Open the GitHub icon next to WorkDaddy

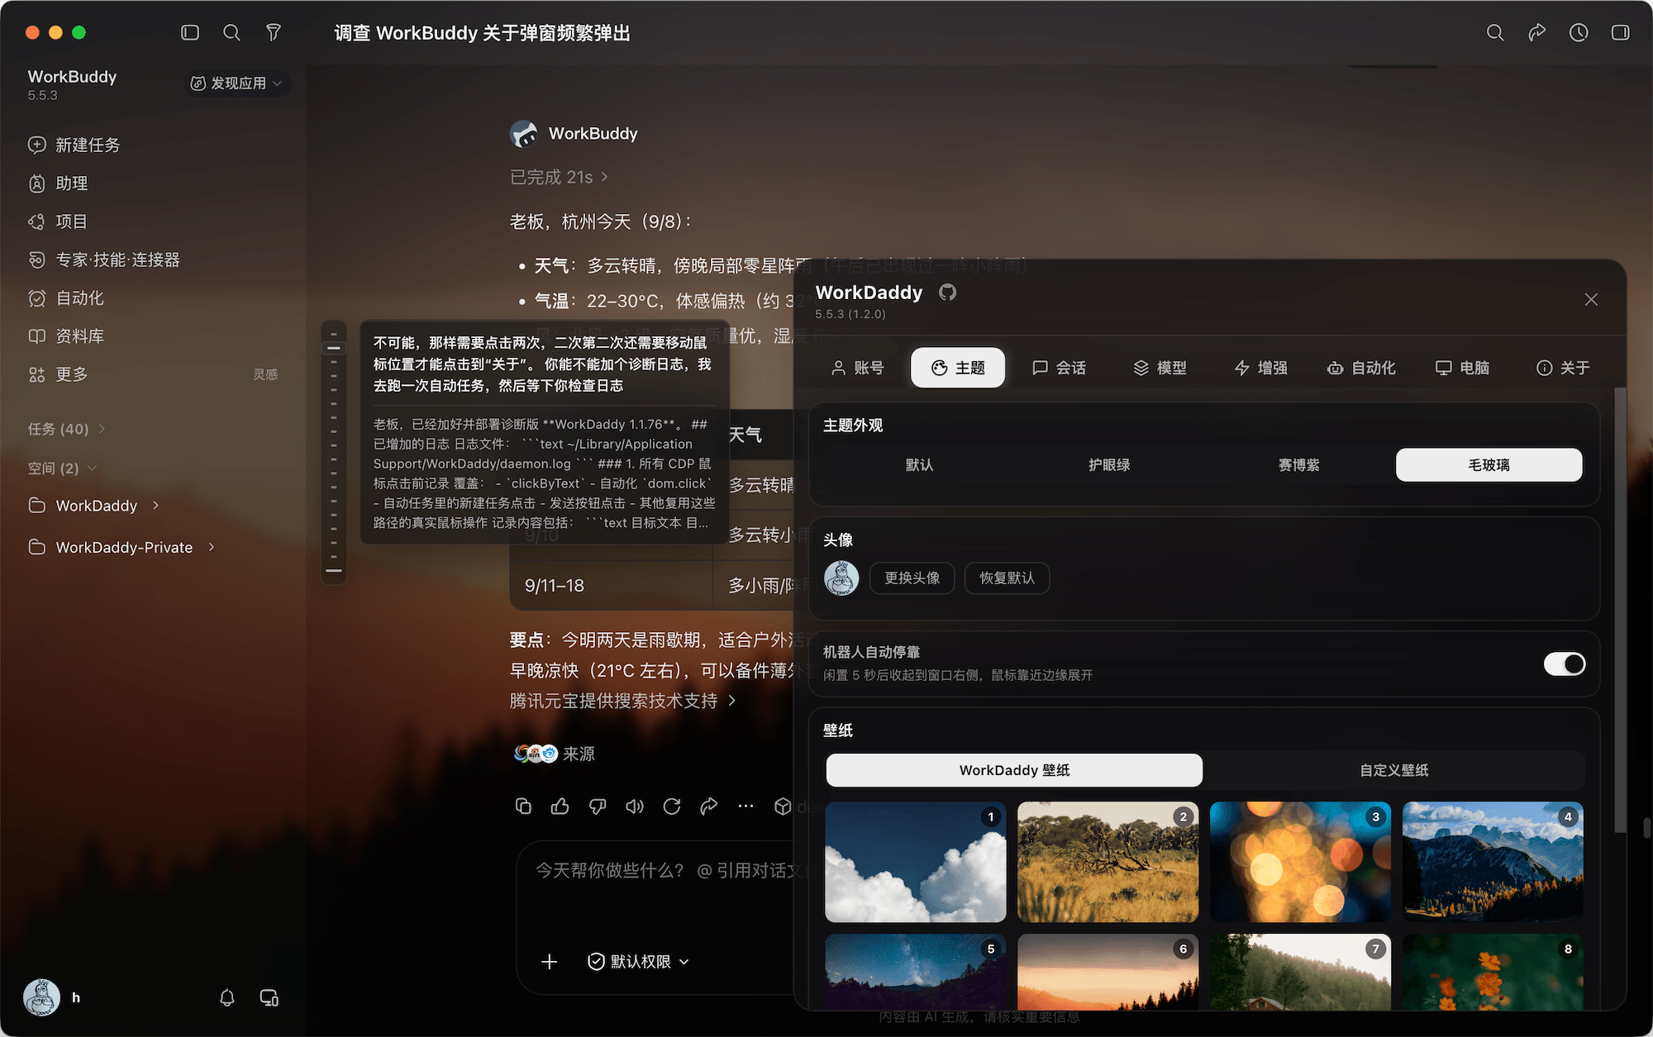947,292
